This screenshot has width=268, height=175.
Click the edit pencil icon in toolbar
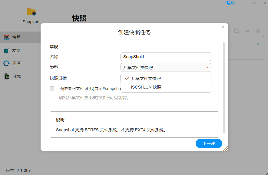237,30
